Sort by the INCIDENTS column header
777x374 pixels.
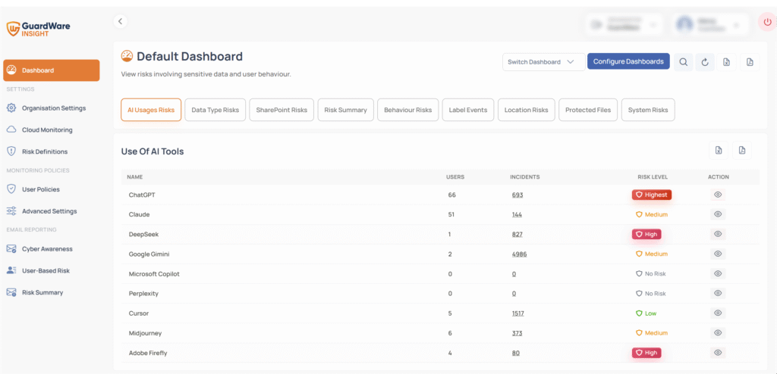click(525, 176)
